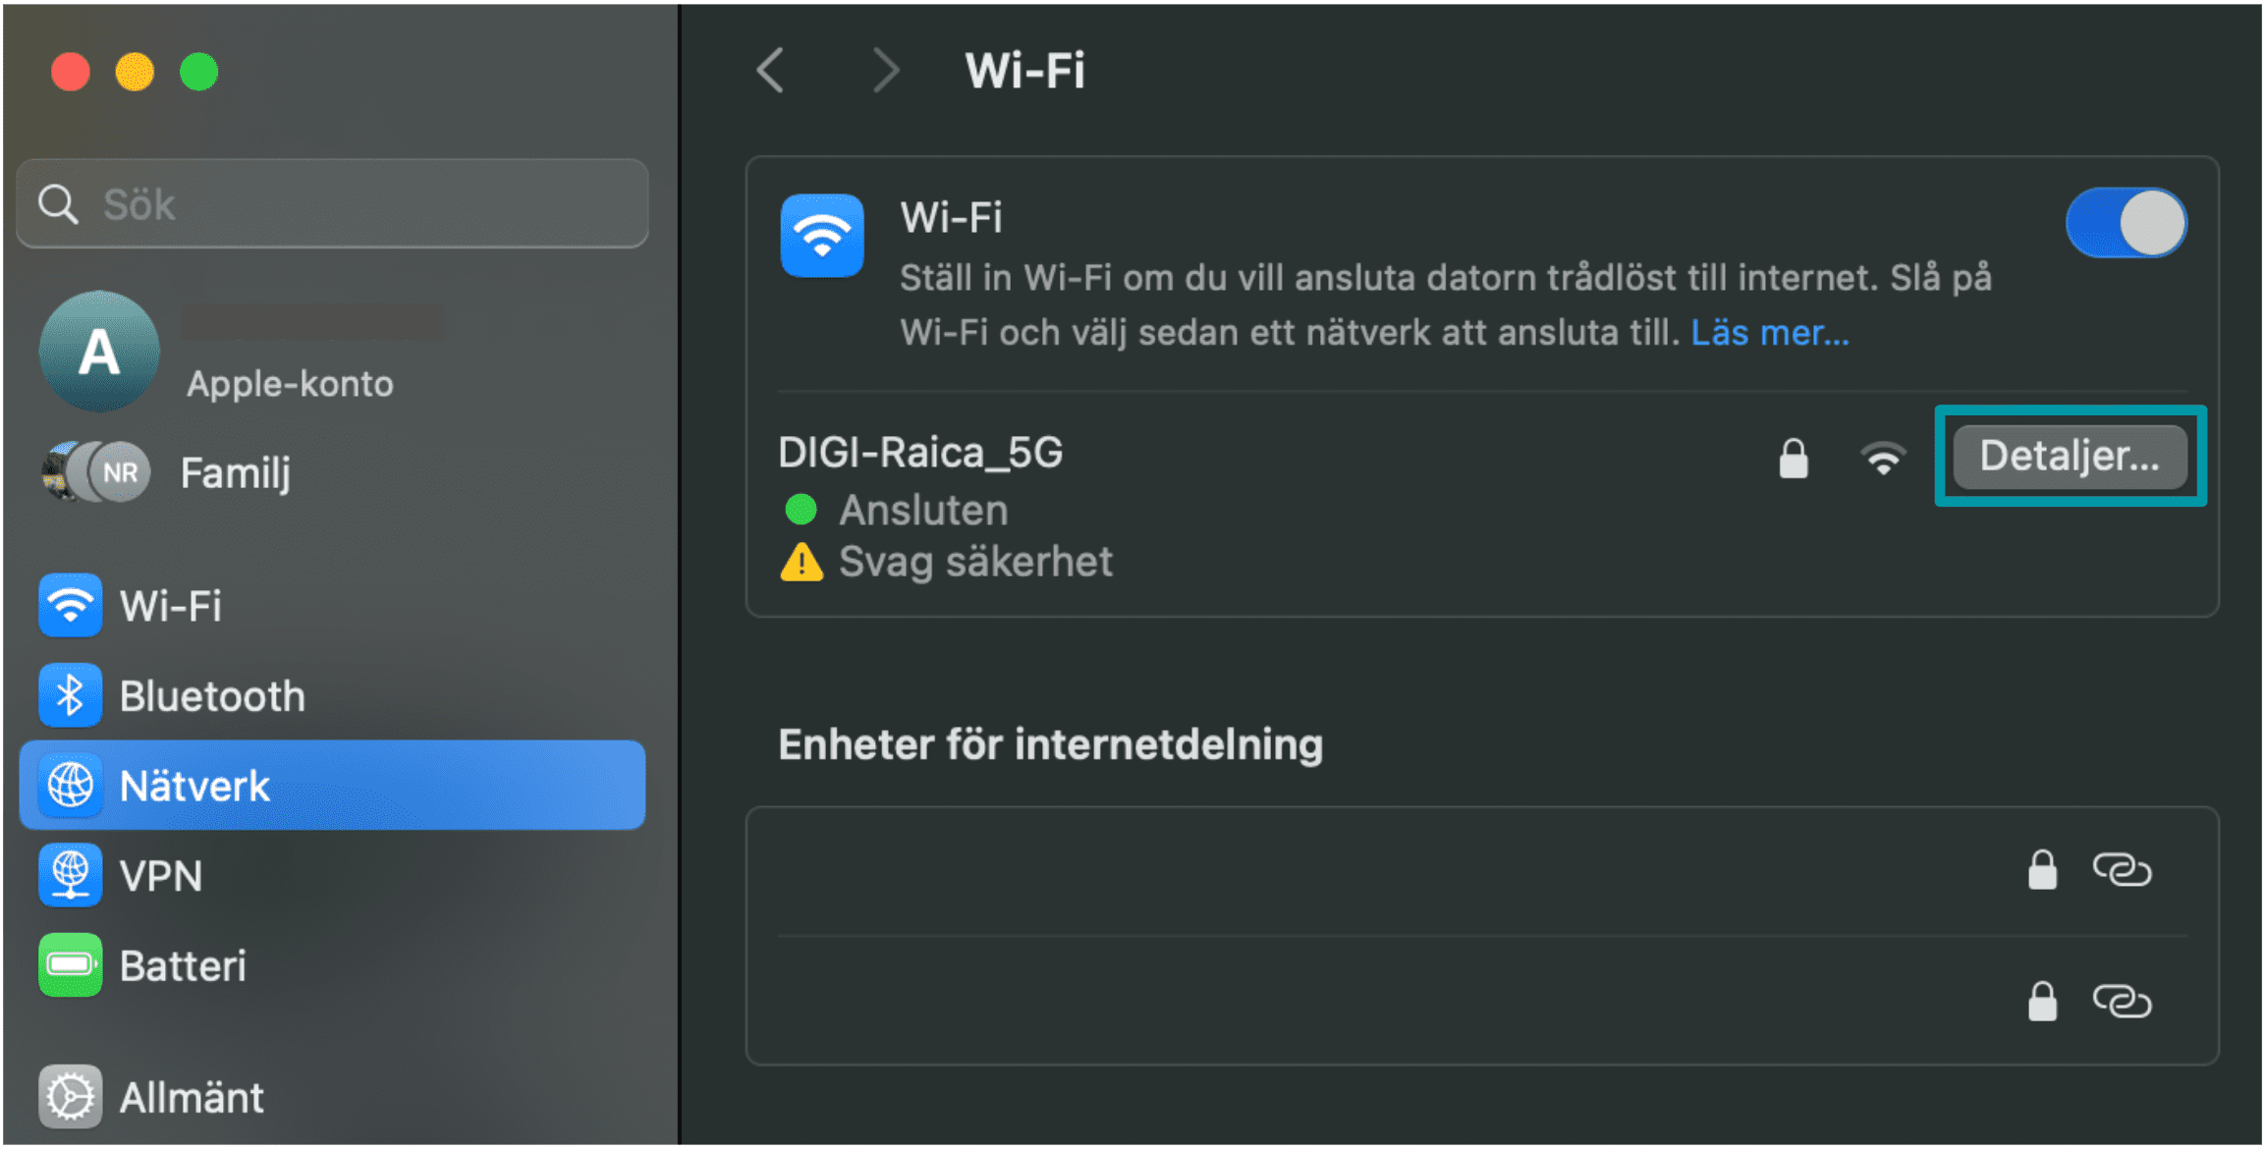The height and width of the screenshot is (1149, 2266).
Task: Select Bluetooth in the sidebar
Action: [332, 695]
